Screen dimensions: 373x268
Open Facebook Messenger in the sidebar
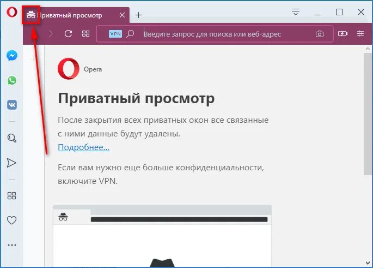coord(12,56)
